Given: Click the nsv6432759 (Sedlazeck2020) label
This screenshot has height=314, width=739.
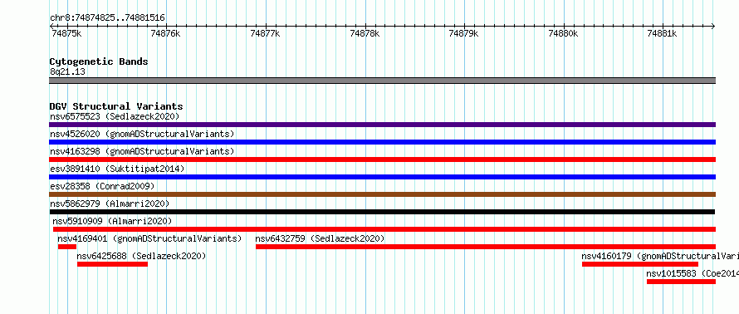Looking at the screenshot, I should pyautogui.click(x=320, y=238).
